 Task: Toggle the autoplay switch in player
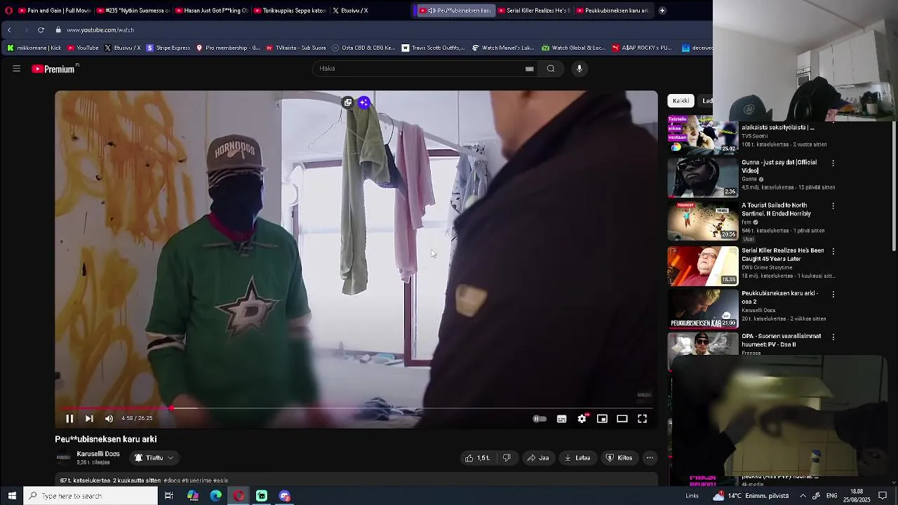pyautogui.click(x=540, y=419)
